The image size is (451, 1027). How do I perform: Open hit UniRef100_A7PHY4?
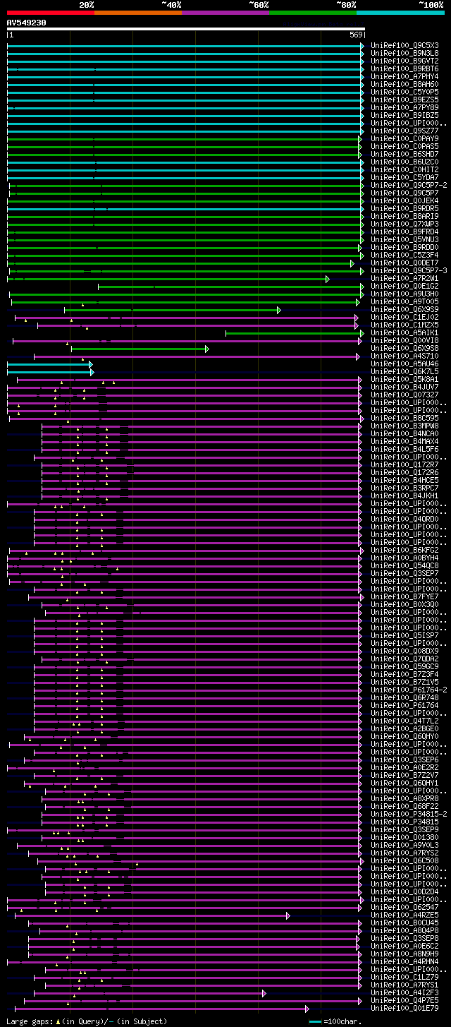(x=404, y=76)
